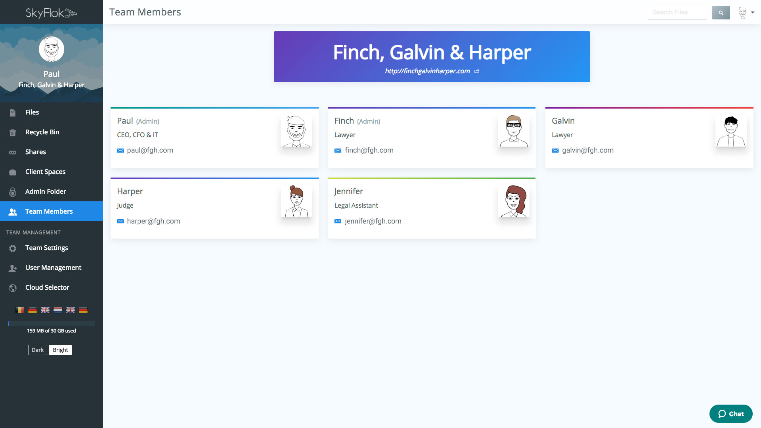Click the '159 MB of 30 GB used' text

(52, 331)
